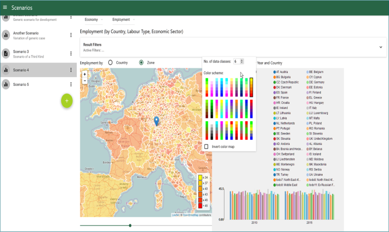The width and height of the screenshot is (389, 232).
Task: Open the OpenStreetMap contributors link
Action: [190, 215]
